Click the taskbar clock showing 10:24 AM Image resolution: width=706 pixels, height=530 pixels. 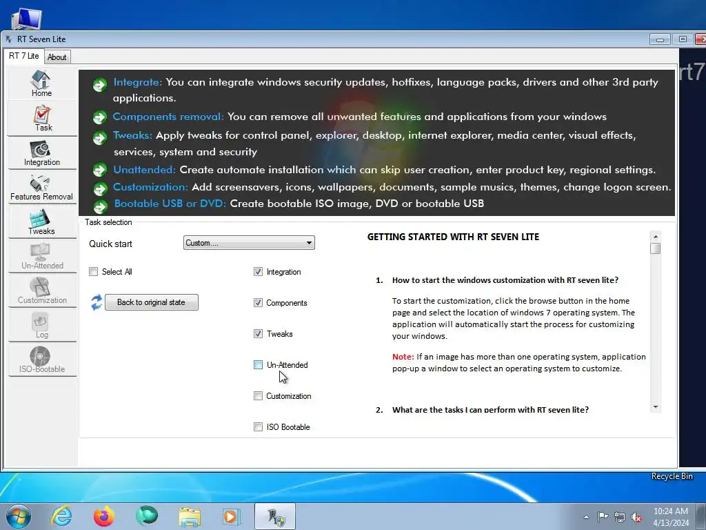[x=671, y=517]
